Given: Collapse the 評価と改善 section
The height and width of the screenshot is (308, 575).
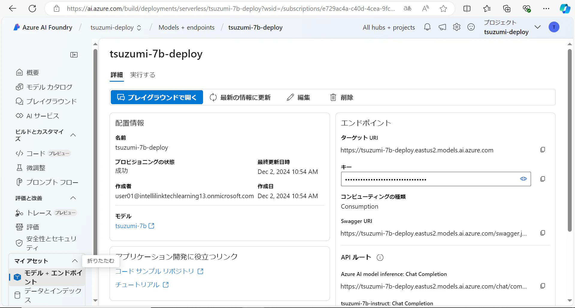Looking at the screenshot, I should point(73,198).
